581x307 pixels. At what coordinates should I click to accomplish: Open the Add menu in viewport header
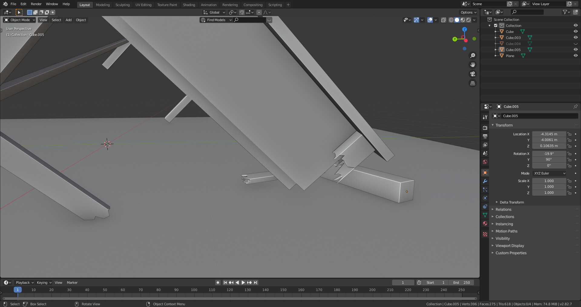pos(68,20)
